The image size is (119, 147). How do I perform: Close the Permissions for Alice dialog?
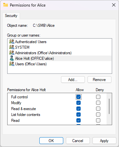tap(114, 5)
